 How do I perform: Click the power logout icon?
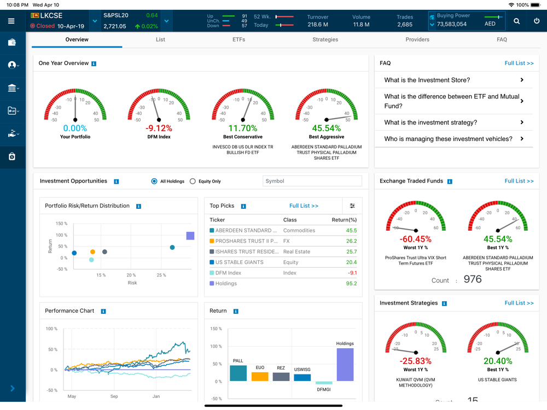[x=537, y=21]
